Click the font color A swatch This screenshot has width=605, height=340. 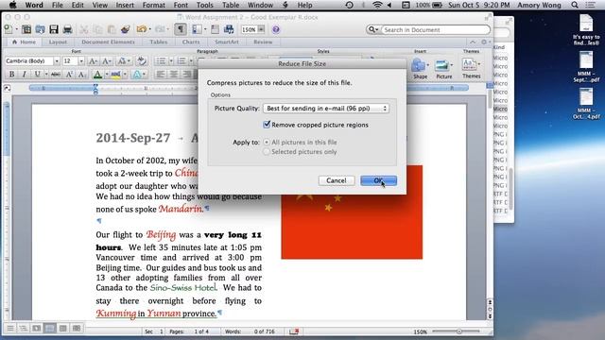tap(97, 74)
